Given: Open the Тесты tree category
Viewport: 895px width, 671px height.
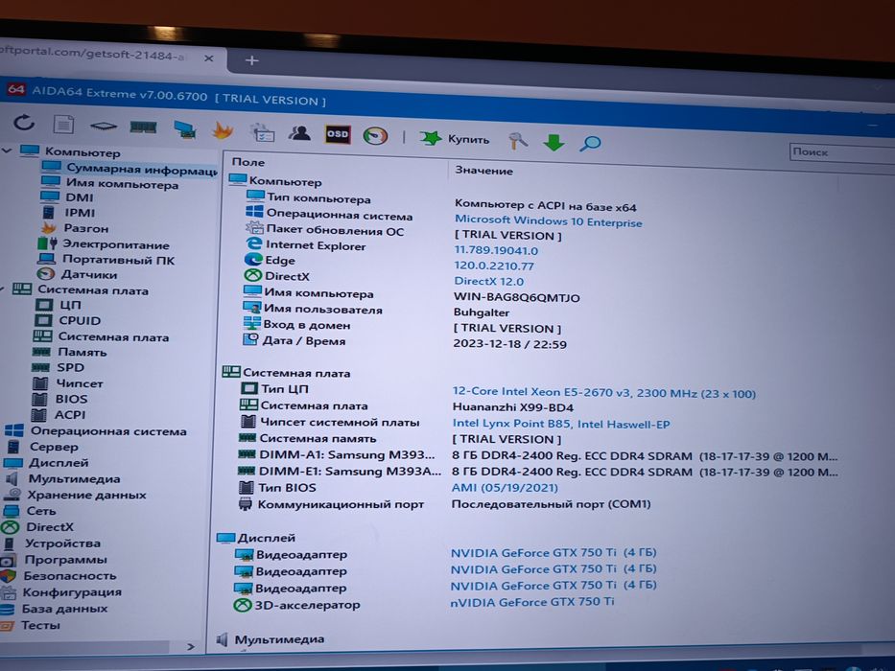Looking at the screenshot, I should click(x=31, y=625).
